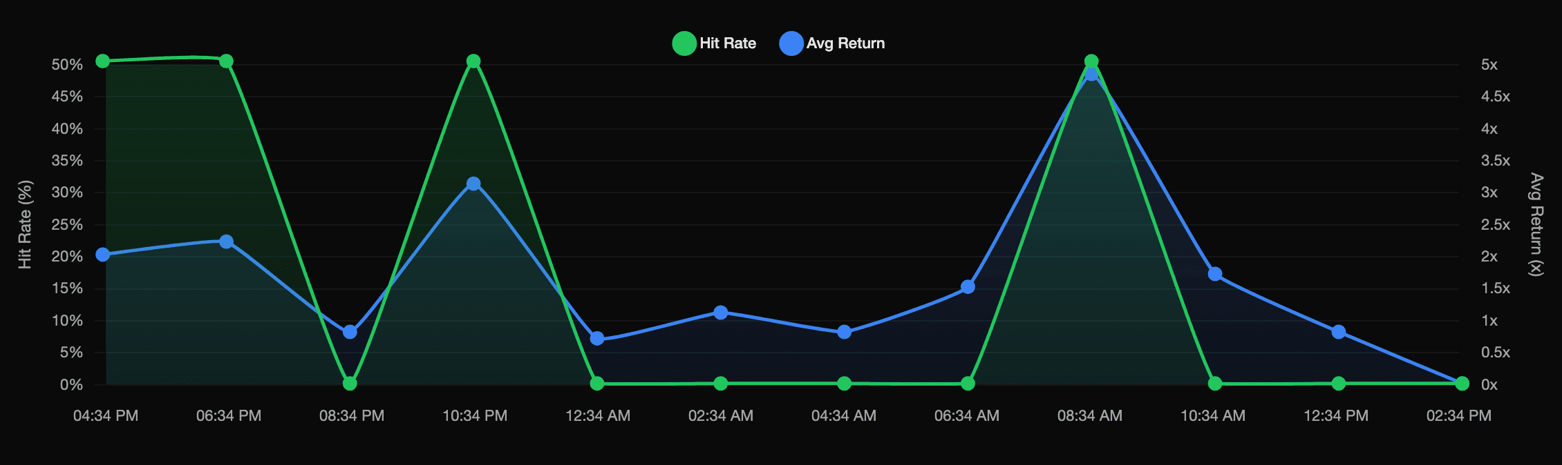The height and width of the screenshot is (465, 1562).
Task: Select Hit Rate point at 10:34 AM
Action: [1215, 383]
